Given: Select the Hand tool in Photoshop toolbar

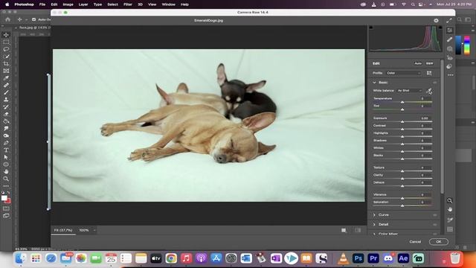Looking at the screenshot, I should click(6, 172).
